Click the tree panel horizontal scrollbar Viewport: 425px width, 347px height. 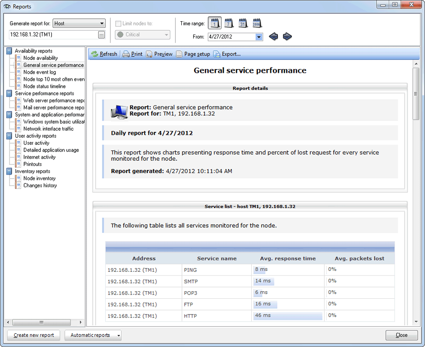coord(42,322)
